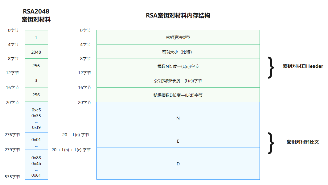328x185 pixels.
Task: Select the 密钥大小（比特） row
Action: [x=178, y=52]
